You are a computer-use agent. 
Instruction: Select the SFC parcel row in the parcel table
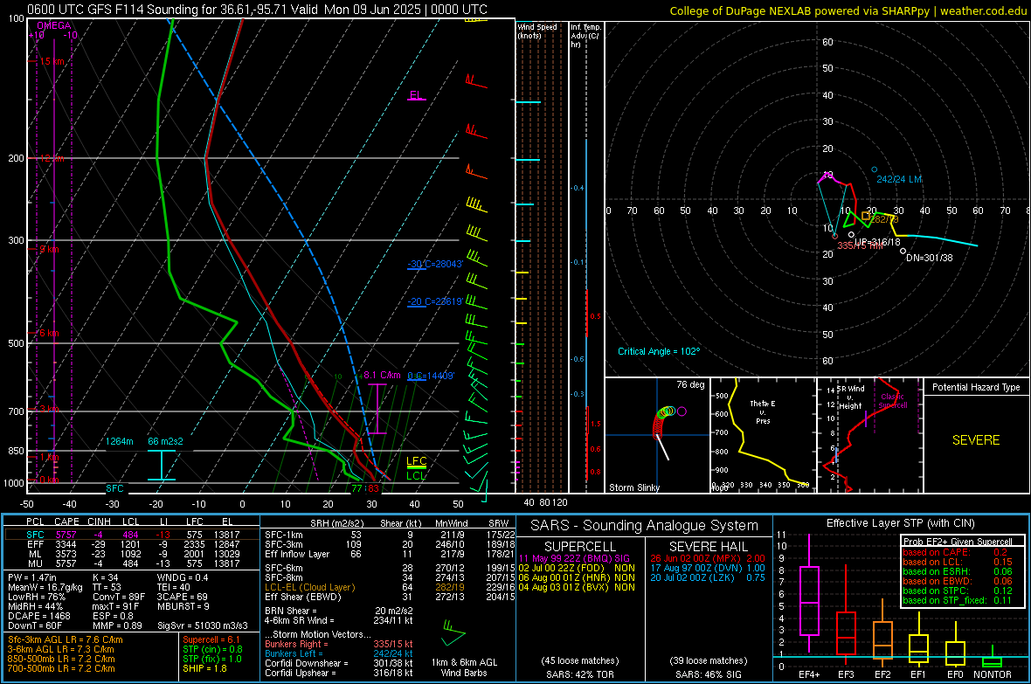coord(132,535)
